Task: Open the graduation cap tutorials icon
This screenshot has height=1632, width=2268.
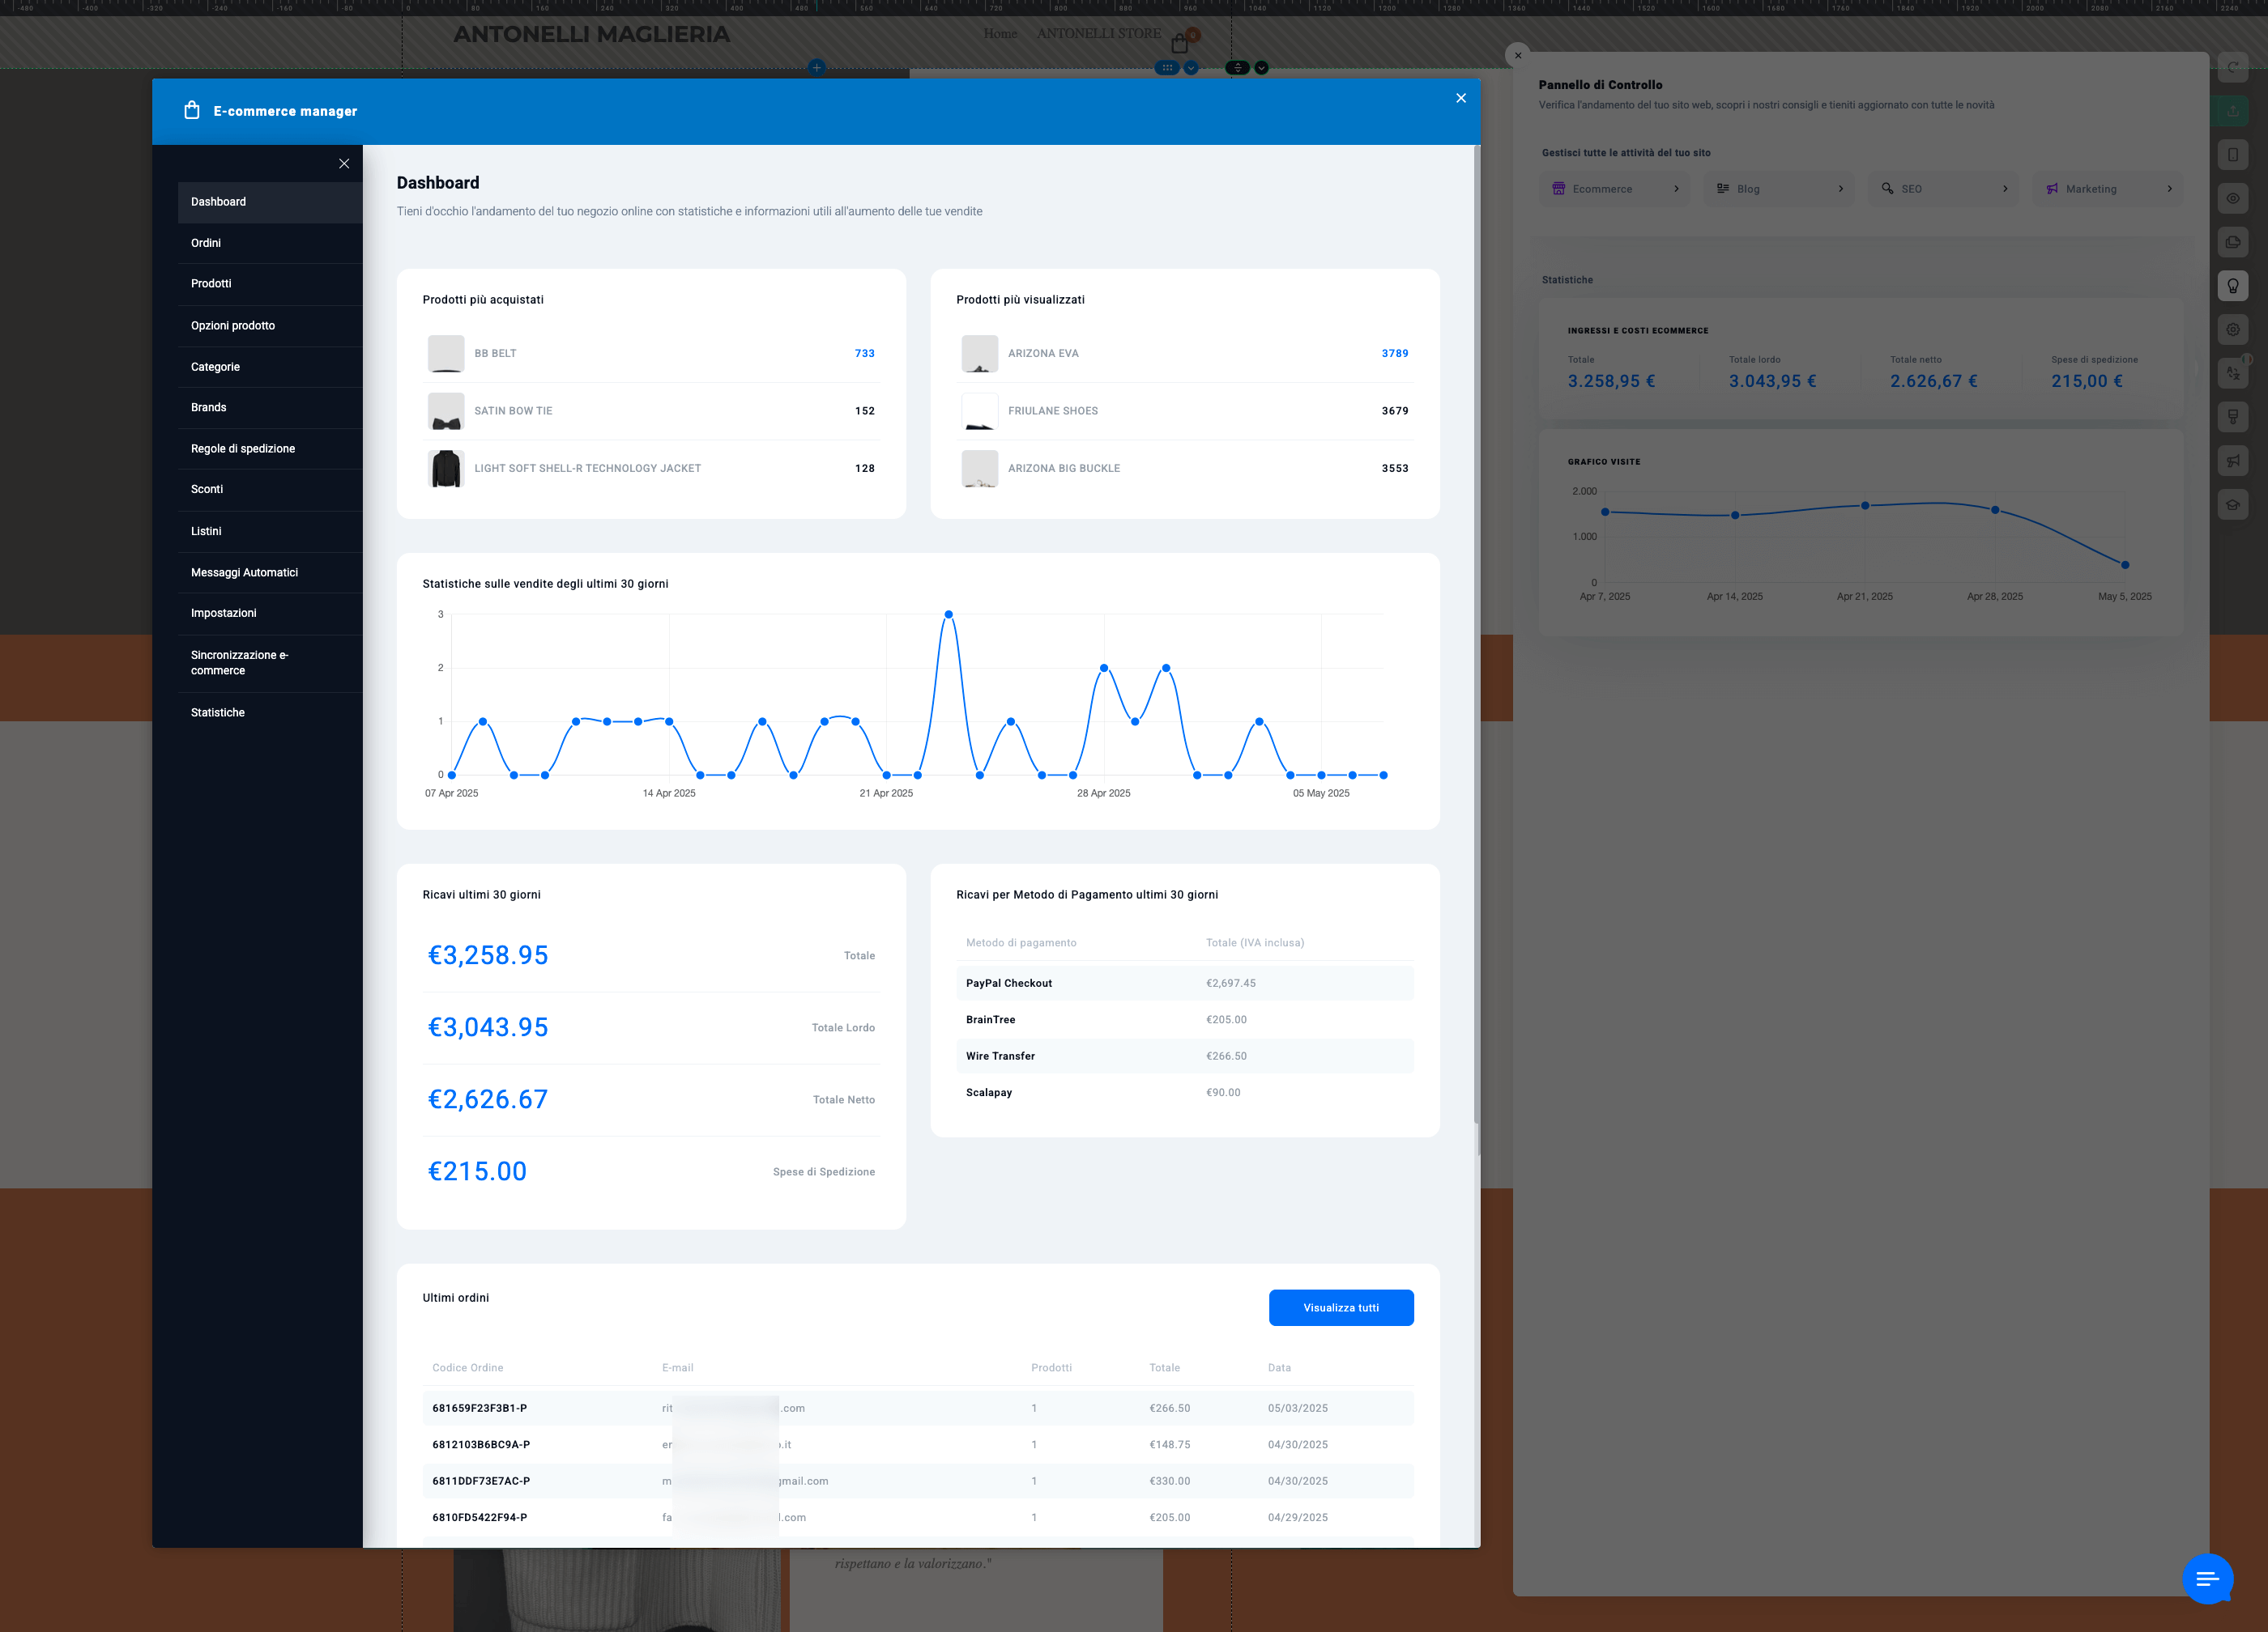Action: (x=2233, y=504)
